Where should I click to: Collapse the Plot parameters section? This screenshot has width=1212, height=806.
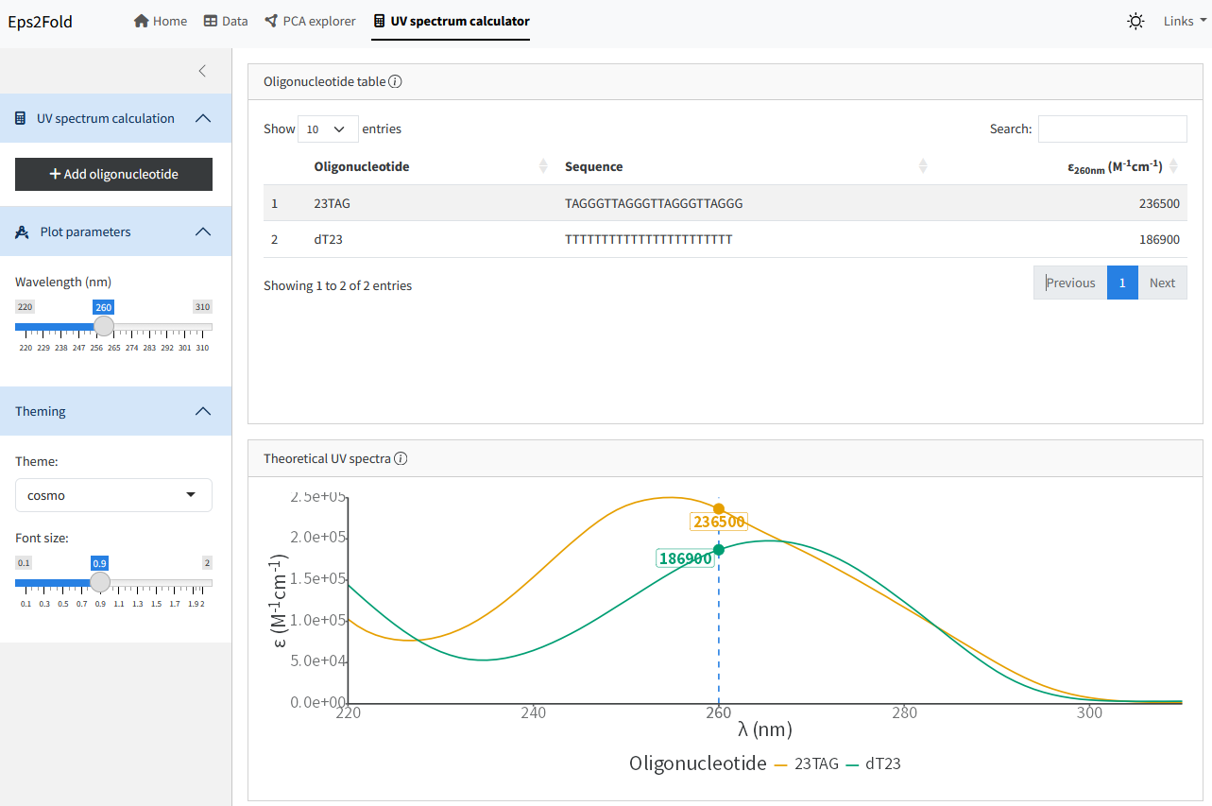(x=202, y=232)
